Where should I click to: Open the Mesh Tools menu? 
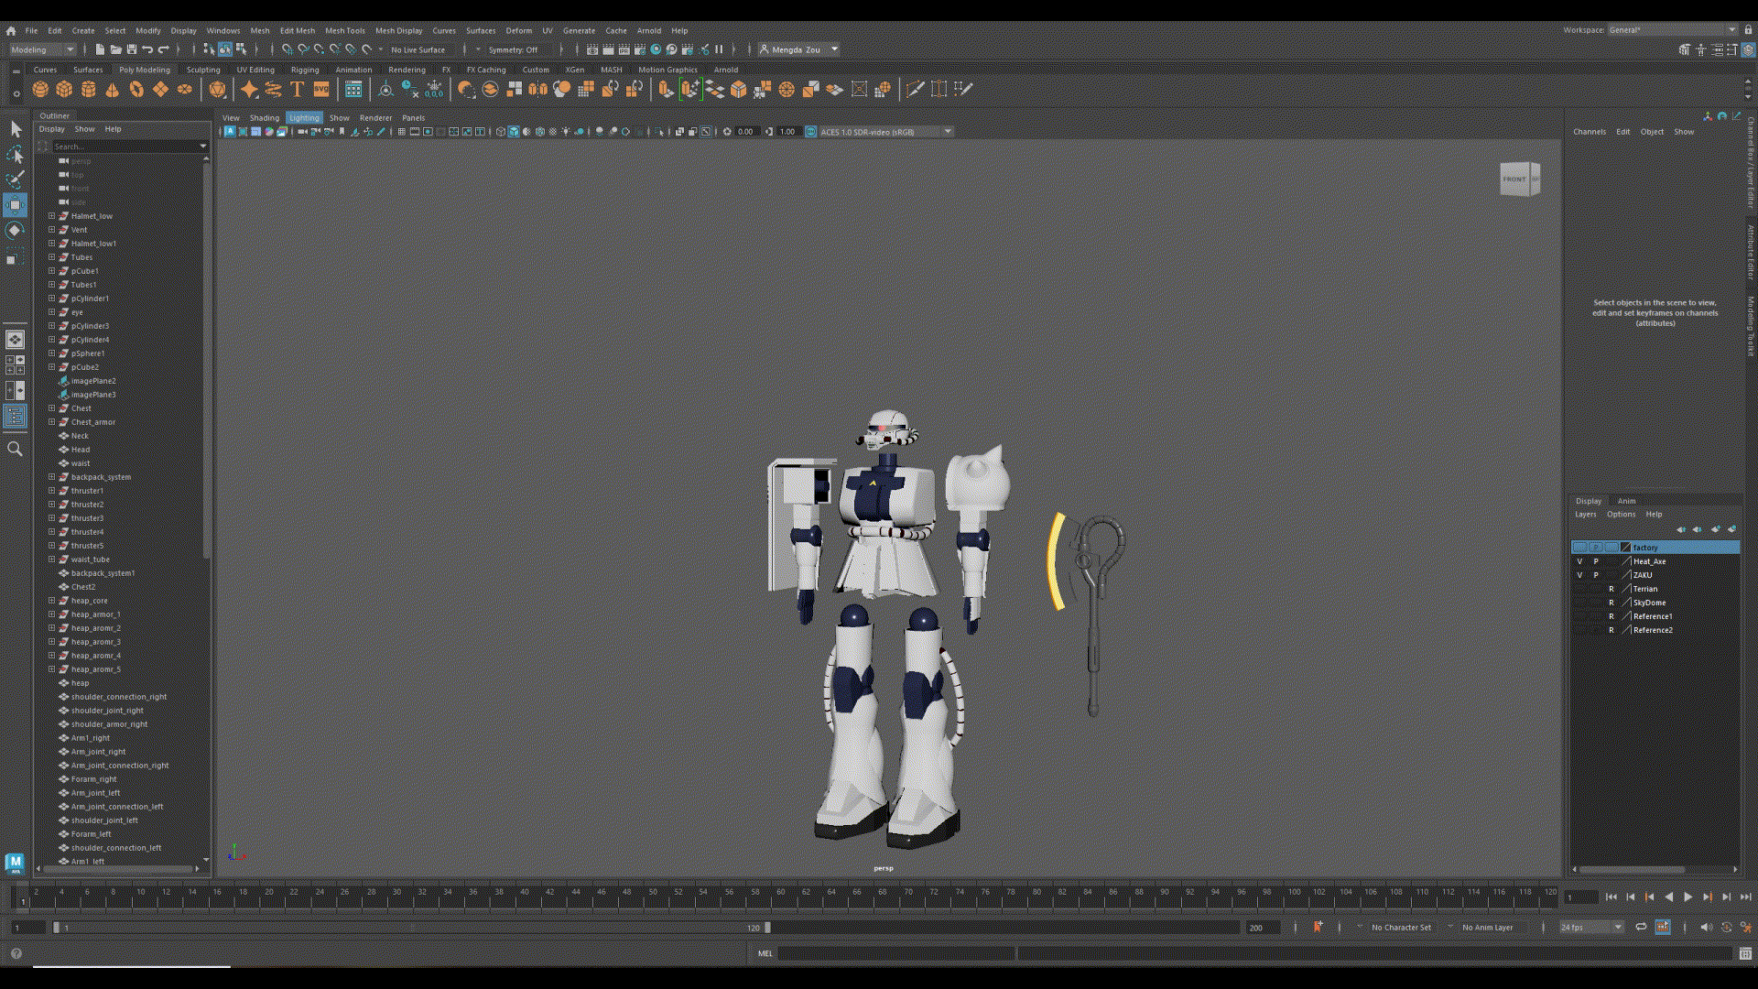tap(344, 30)
